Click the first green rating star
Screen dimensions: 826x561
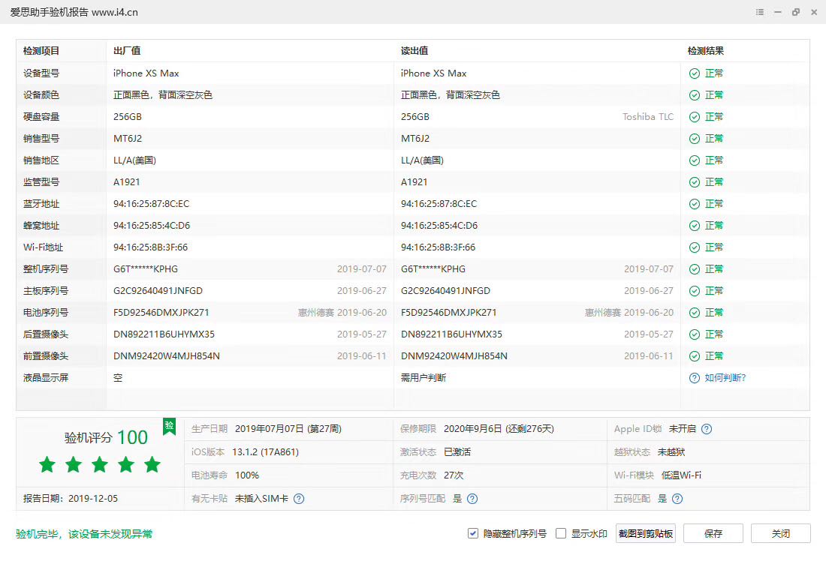(47, 465)
